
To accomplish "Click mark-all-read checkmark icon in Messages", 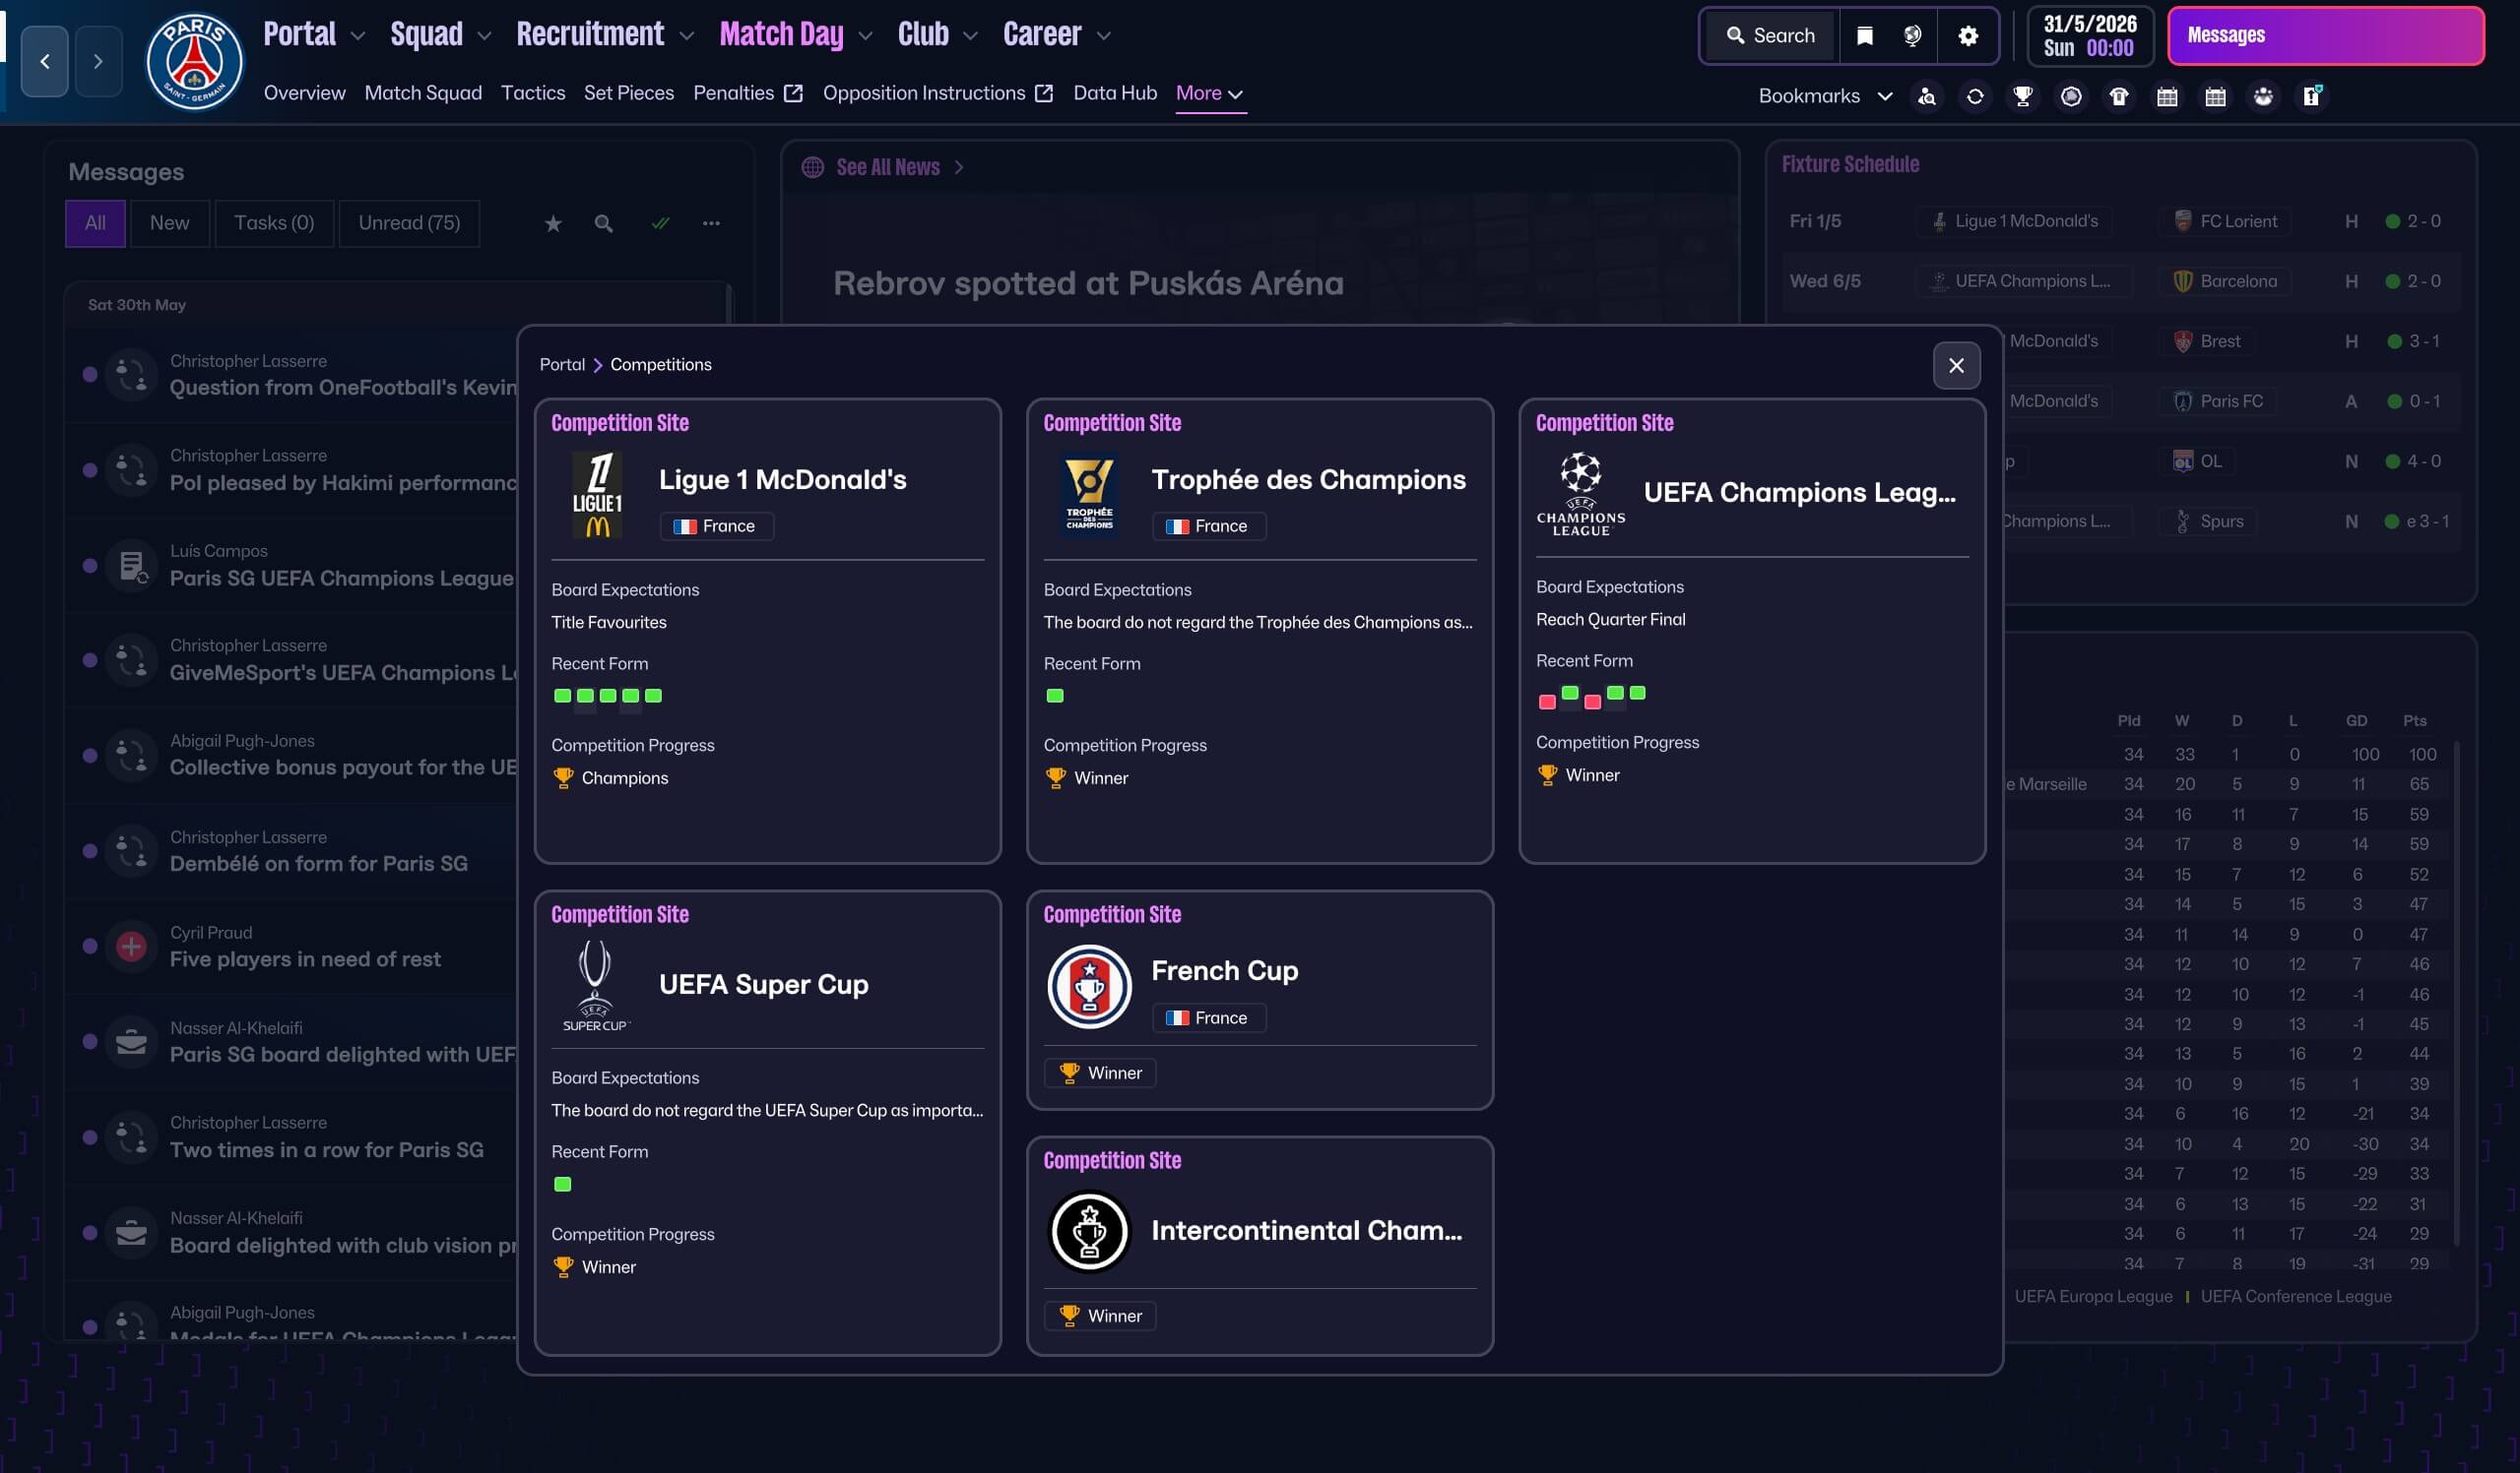I will point(660,223).
